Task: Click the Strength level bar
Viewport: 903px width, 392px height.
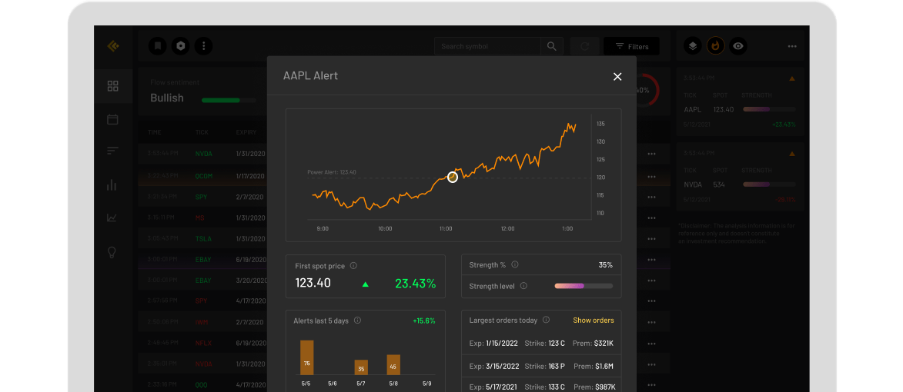Action: click(584, 286)
